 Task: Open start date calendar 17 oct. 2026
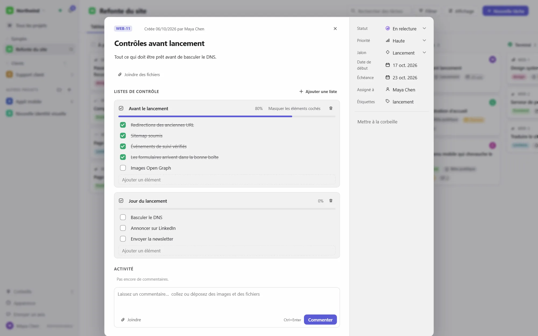(x=388, y=65)
